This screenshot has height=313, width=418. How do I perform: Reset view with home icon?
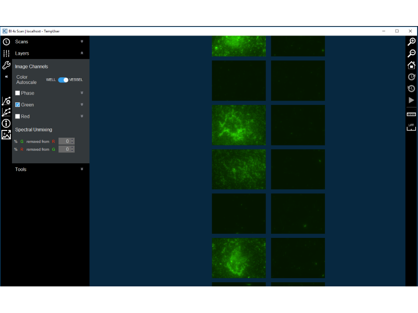coord(411,65)
